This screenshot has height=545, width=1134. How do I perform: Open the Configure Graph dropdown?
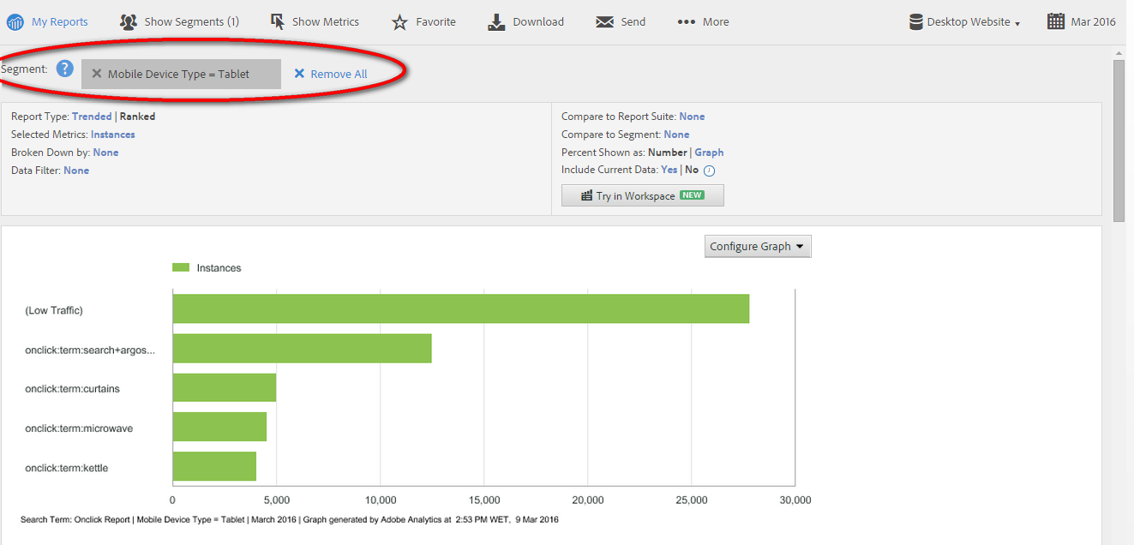[757, 246]
